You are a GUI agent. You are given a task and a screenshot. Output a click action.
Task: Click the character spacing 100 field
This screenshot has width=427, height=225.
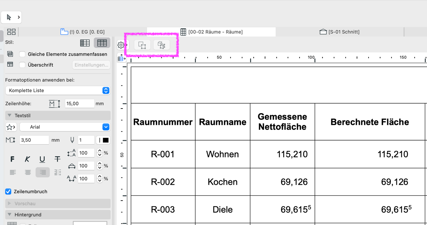tap(87, 179)
